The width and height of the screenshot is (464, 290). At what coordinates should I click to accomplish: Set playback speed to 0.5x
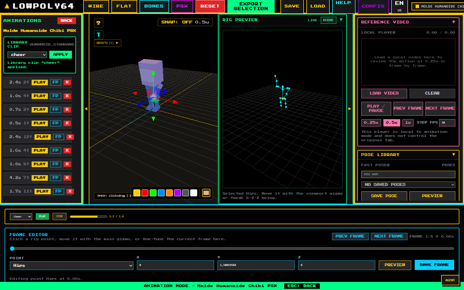pyautogui.click(x=391, y=123)
